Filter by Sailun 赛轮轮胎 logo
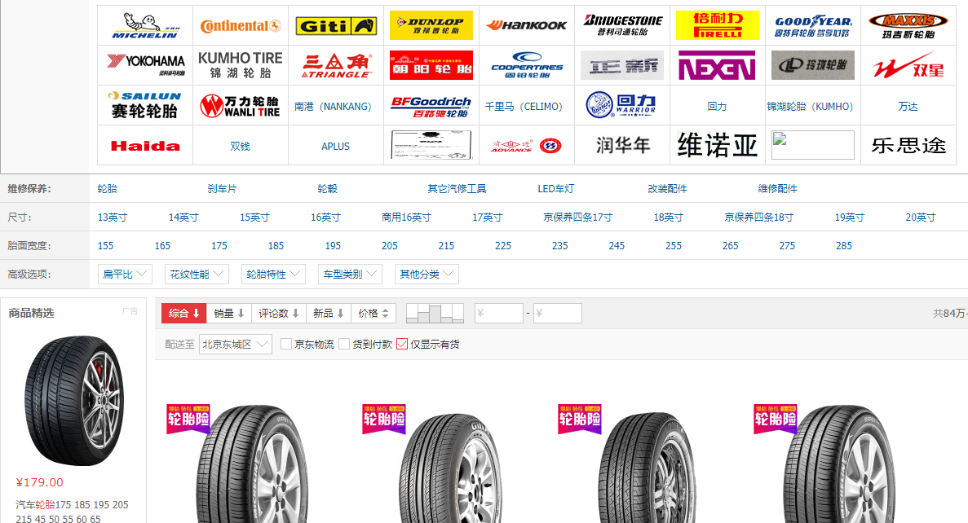Image resolution: width=968 pixels, height=523 pixels. [145, 105]
